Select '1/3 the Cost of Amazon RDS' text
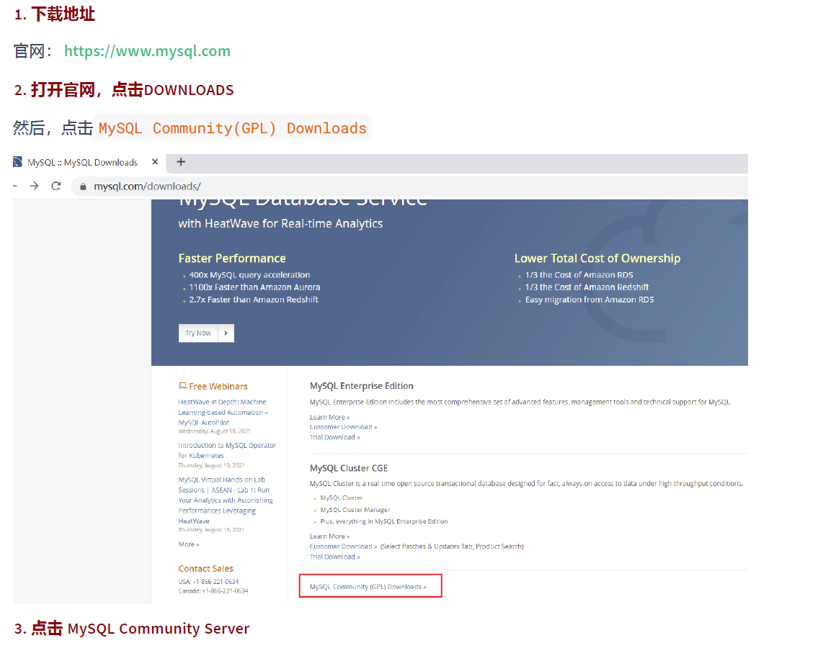This screenshot has width=818, height=656. coord(579,275)
